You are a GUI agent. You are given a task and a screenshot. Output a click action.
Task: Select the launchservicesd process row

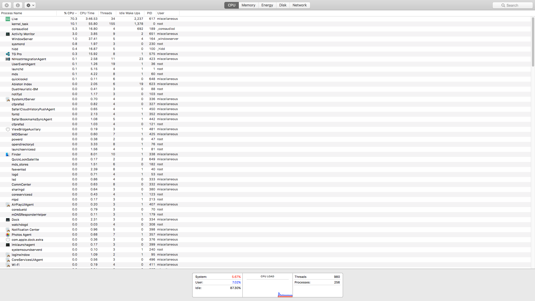coord(265,149)
